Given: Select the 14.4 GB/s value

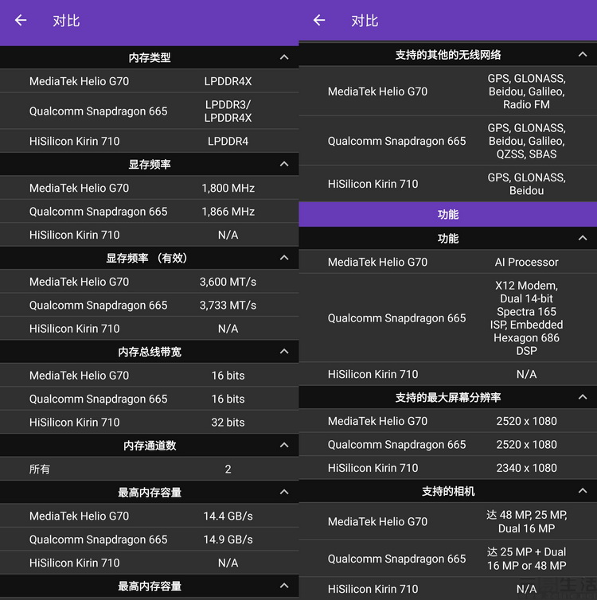Looking at the screenshot, I should [x=228, y=516].
